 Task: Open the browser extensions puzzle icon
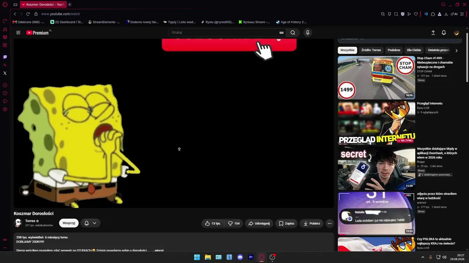(433, 14)
